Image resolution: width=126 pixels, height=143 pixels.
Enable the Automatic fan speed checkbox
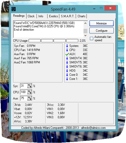pos(91,38)
